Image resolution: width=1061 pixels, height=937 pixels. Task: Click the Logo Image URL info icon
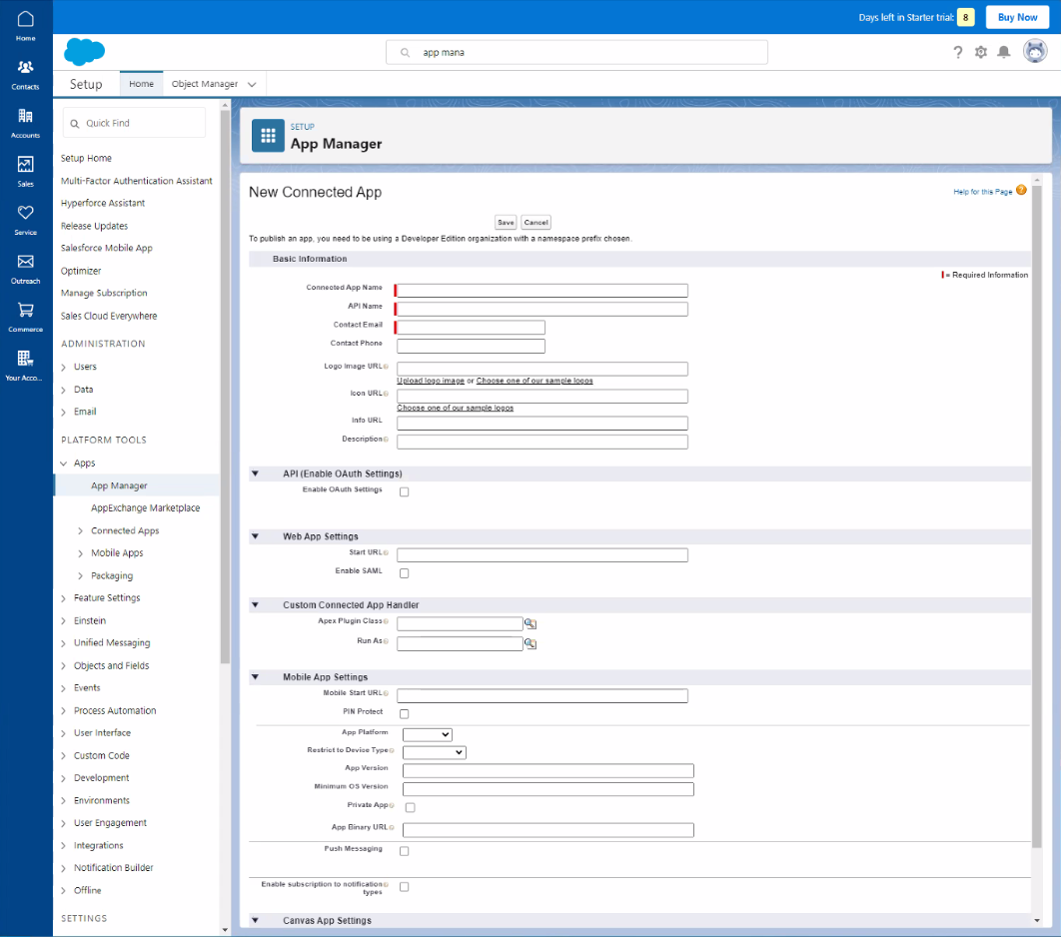click(386, 367)
